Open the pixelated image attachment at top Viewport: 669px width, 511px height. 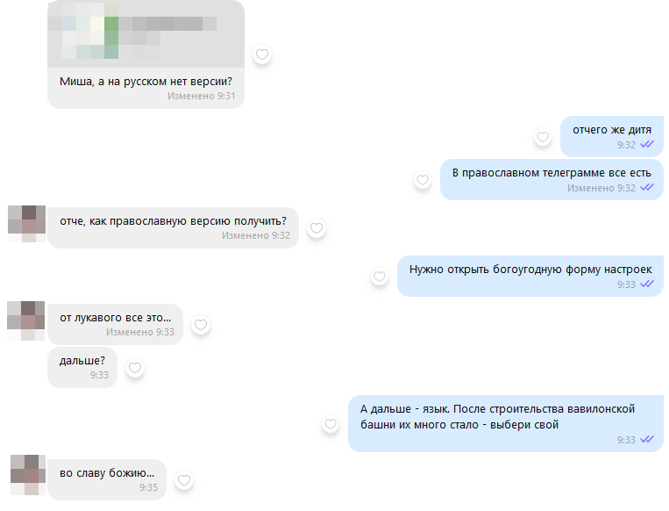point(146,34)
